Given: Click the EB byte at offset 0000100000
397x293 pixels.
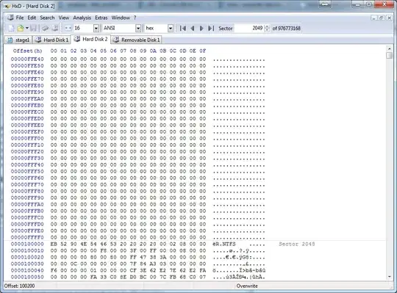Looking at the screenshot, I should tap(54, 244).
